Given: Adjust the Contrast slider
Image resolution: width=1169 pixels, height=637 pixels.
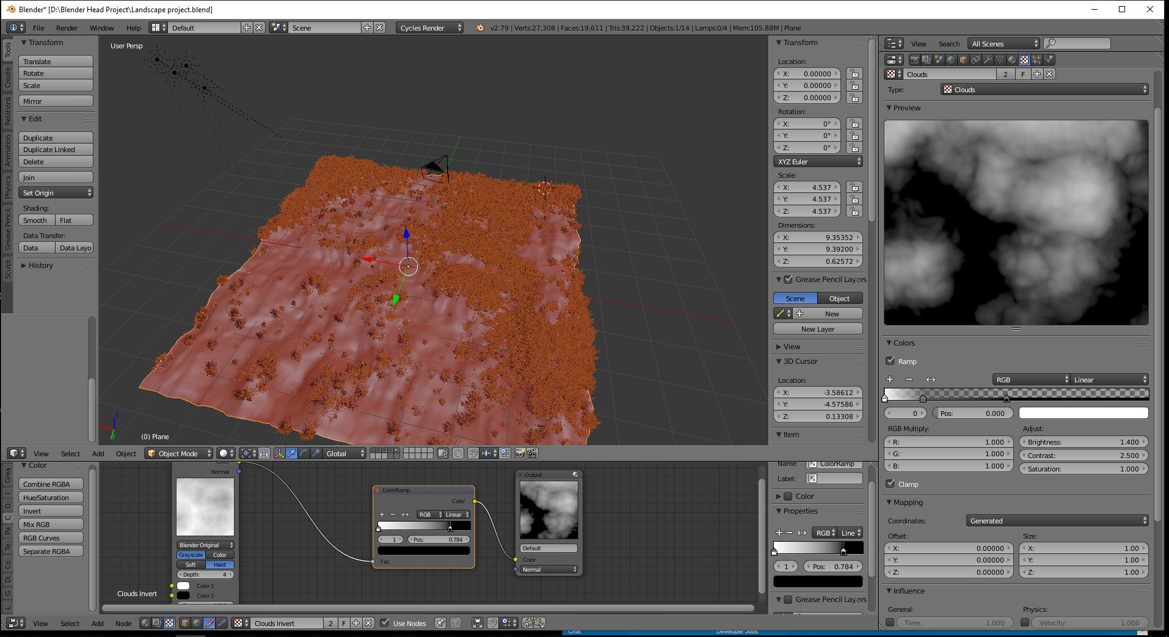Looking at the screenshot, I should tap(1084, 455).
